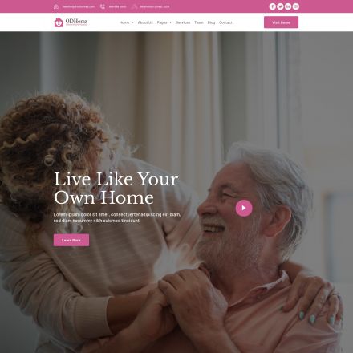This screenshot has width=353, height=353.
Task: Click the phone number in top bar
Action: 117,6
